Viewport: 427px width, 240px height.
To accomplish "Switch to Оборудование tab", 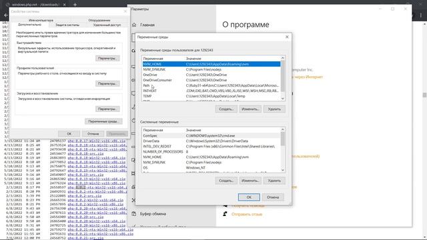I will point(99,20).
